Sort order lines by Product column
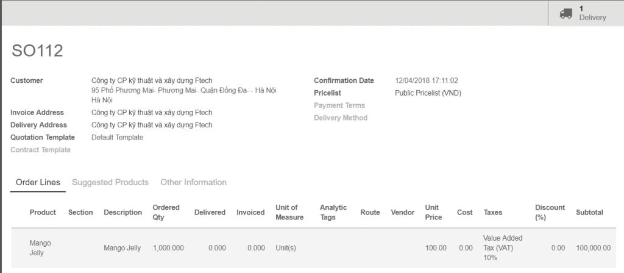624x273 pixels. pos(43,213)
